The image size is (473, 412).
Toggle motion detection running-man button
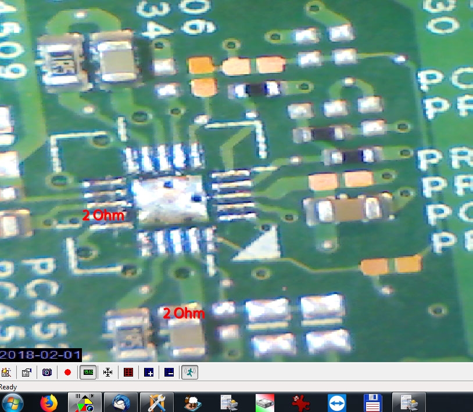point(190,373)
